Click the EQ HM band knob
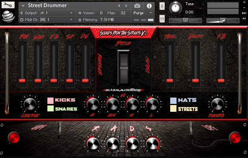The image size is (248, 158). tap(113, 104)
